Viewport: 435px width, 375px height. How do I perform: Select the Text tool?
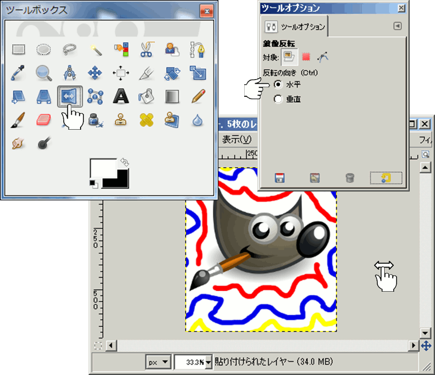click(x=121, y=96)
